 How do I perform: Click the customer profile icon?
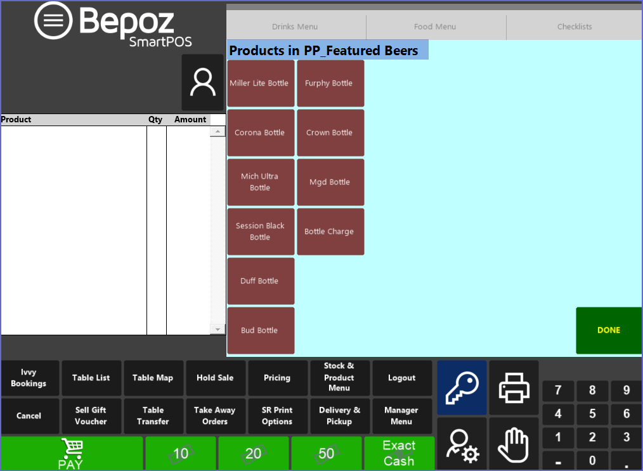point(203,82)
